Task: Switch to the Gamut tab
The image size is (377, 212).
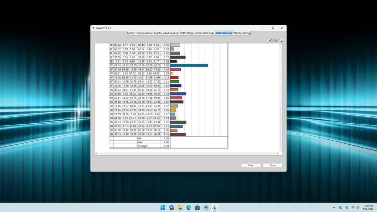Action: (x=130, y=33)
